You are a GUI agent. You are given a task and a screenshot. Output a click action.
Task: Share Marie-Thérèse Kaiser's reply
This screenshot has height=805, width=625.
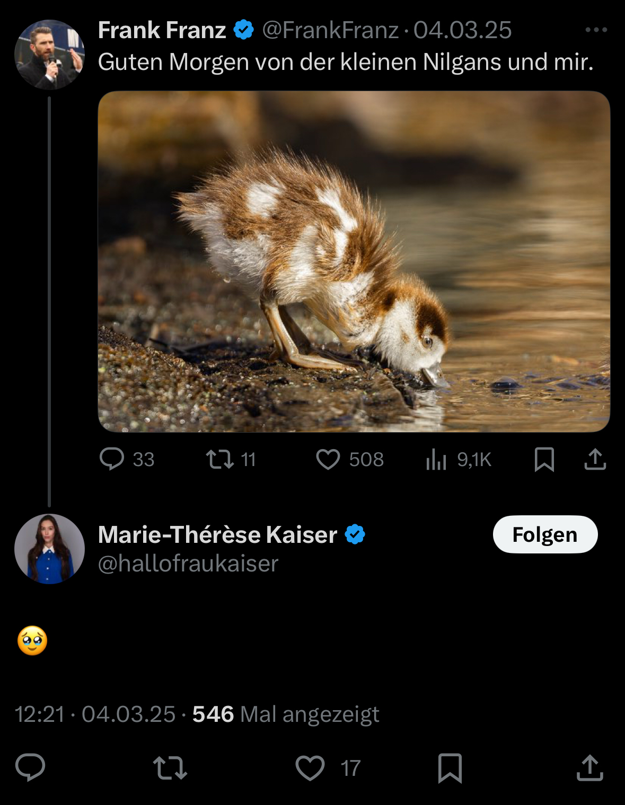(x=590, y=767)
